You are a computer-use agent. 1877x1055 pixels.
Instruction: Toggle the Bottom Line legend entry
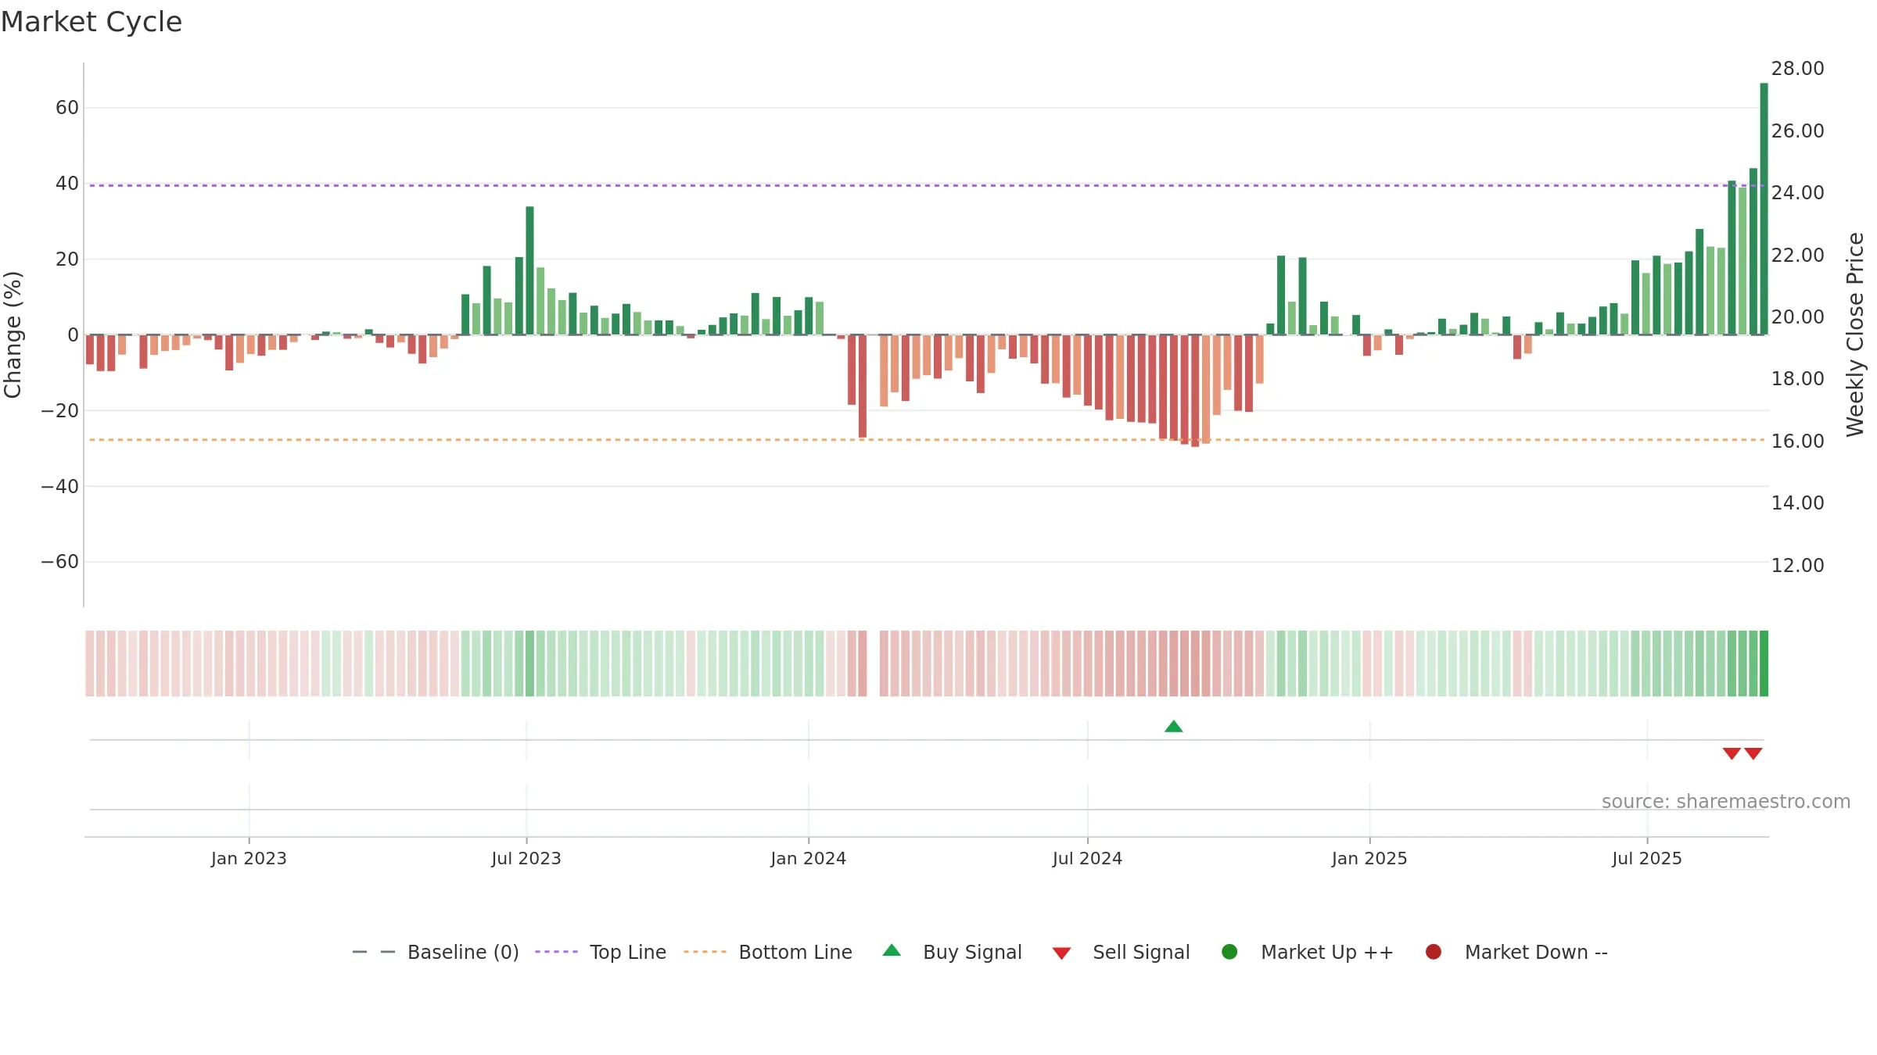coord(768,952)
